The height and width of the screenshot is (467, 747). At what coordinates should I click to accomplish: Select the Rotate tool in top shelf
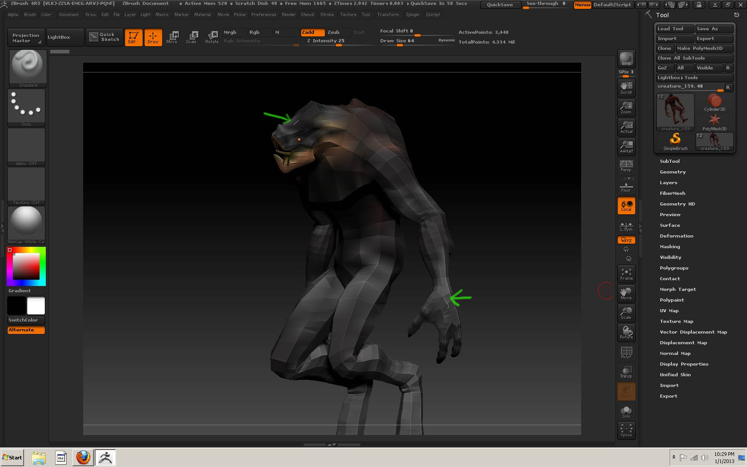[x=212, y=37]
